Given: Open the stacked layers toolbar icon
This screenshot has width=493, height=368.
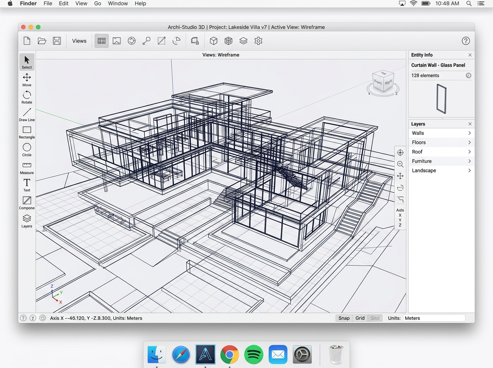Looking at the screenshot, I should (x=243, y=41).
